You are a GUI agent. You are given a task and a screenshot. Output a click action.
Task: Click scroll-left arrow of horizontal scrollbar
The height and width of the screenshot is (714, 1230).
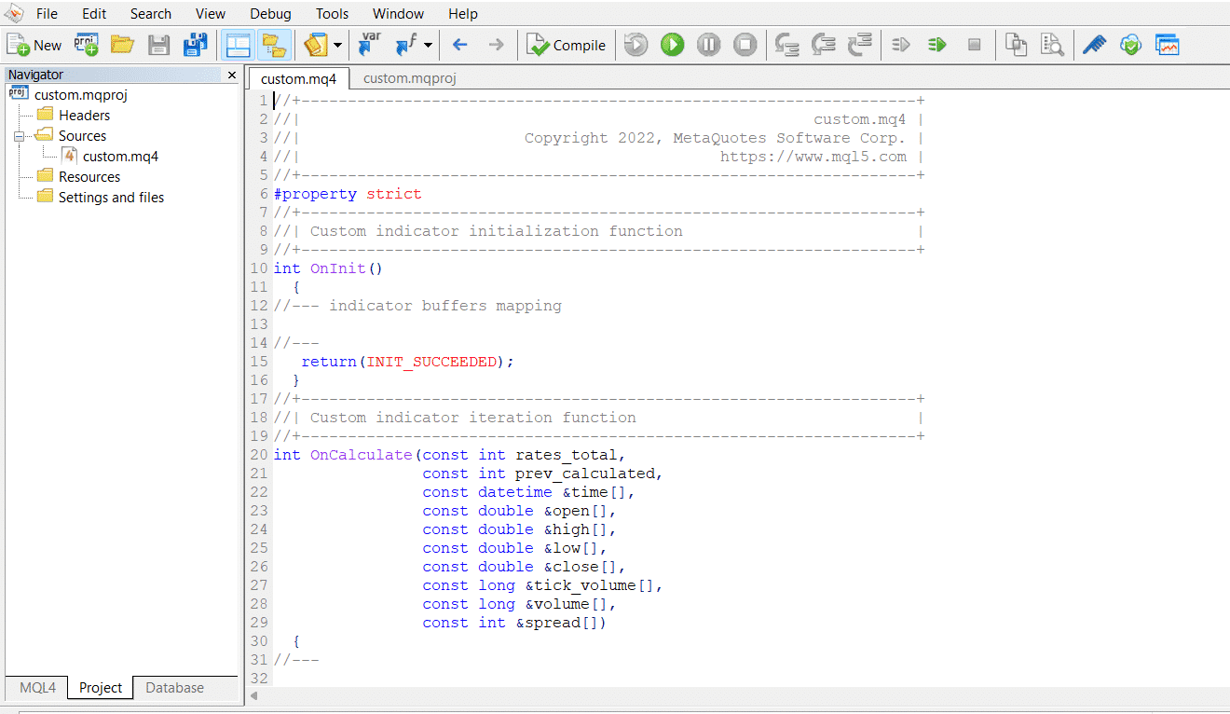(255, 695)
